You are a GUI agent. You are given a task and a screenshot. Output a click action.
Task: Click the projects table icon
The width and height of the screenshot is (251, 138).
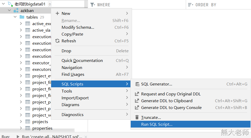[28, 122]
